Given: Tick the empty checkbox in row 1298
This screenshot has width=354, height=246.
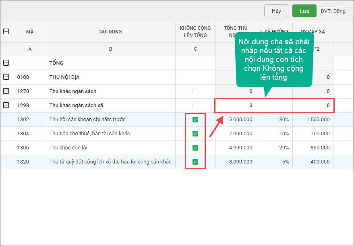Looking at the screenshot, I should tap(195, 105).
